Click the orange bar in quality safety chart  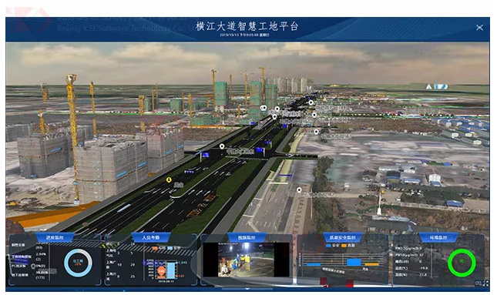(371, 264)
